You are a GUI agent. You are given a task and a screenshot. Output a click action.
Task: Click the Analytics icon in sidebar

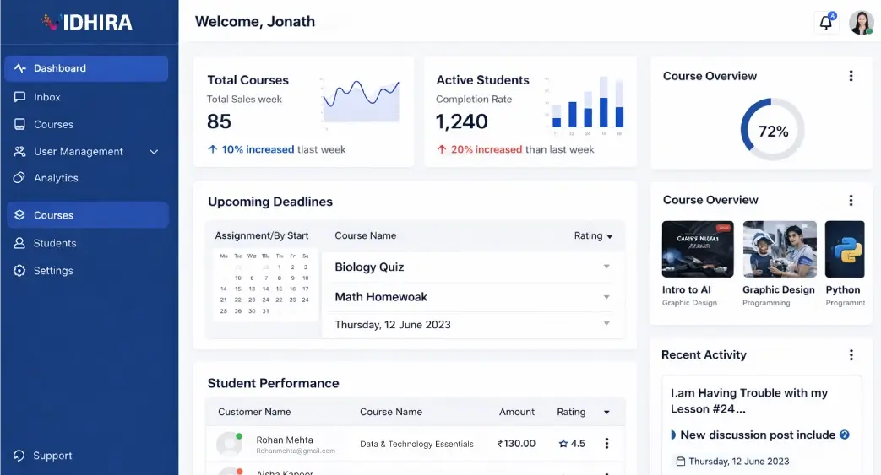tap(19, 178)
